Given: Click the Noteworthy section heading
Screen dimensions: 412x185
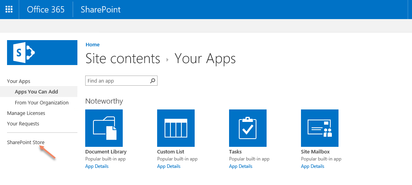Looking at the screenshot, I should point(104,101).
